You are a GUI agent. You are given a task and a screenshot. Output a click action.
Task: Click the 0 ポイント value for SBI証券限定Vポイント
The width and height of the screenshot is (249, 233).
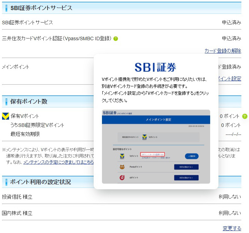[231, 125]
